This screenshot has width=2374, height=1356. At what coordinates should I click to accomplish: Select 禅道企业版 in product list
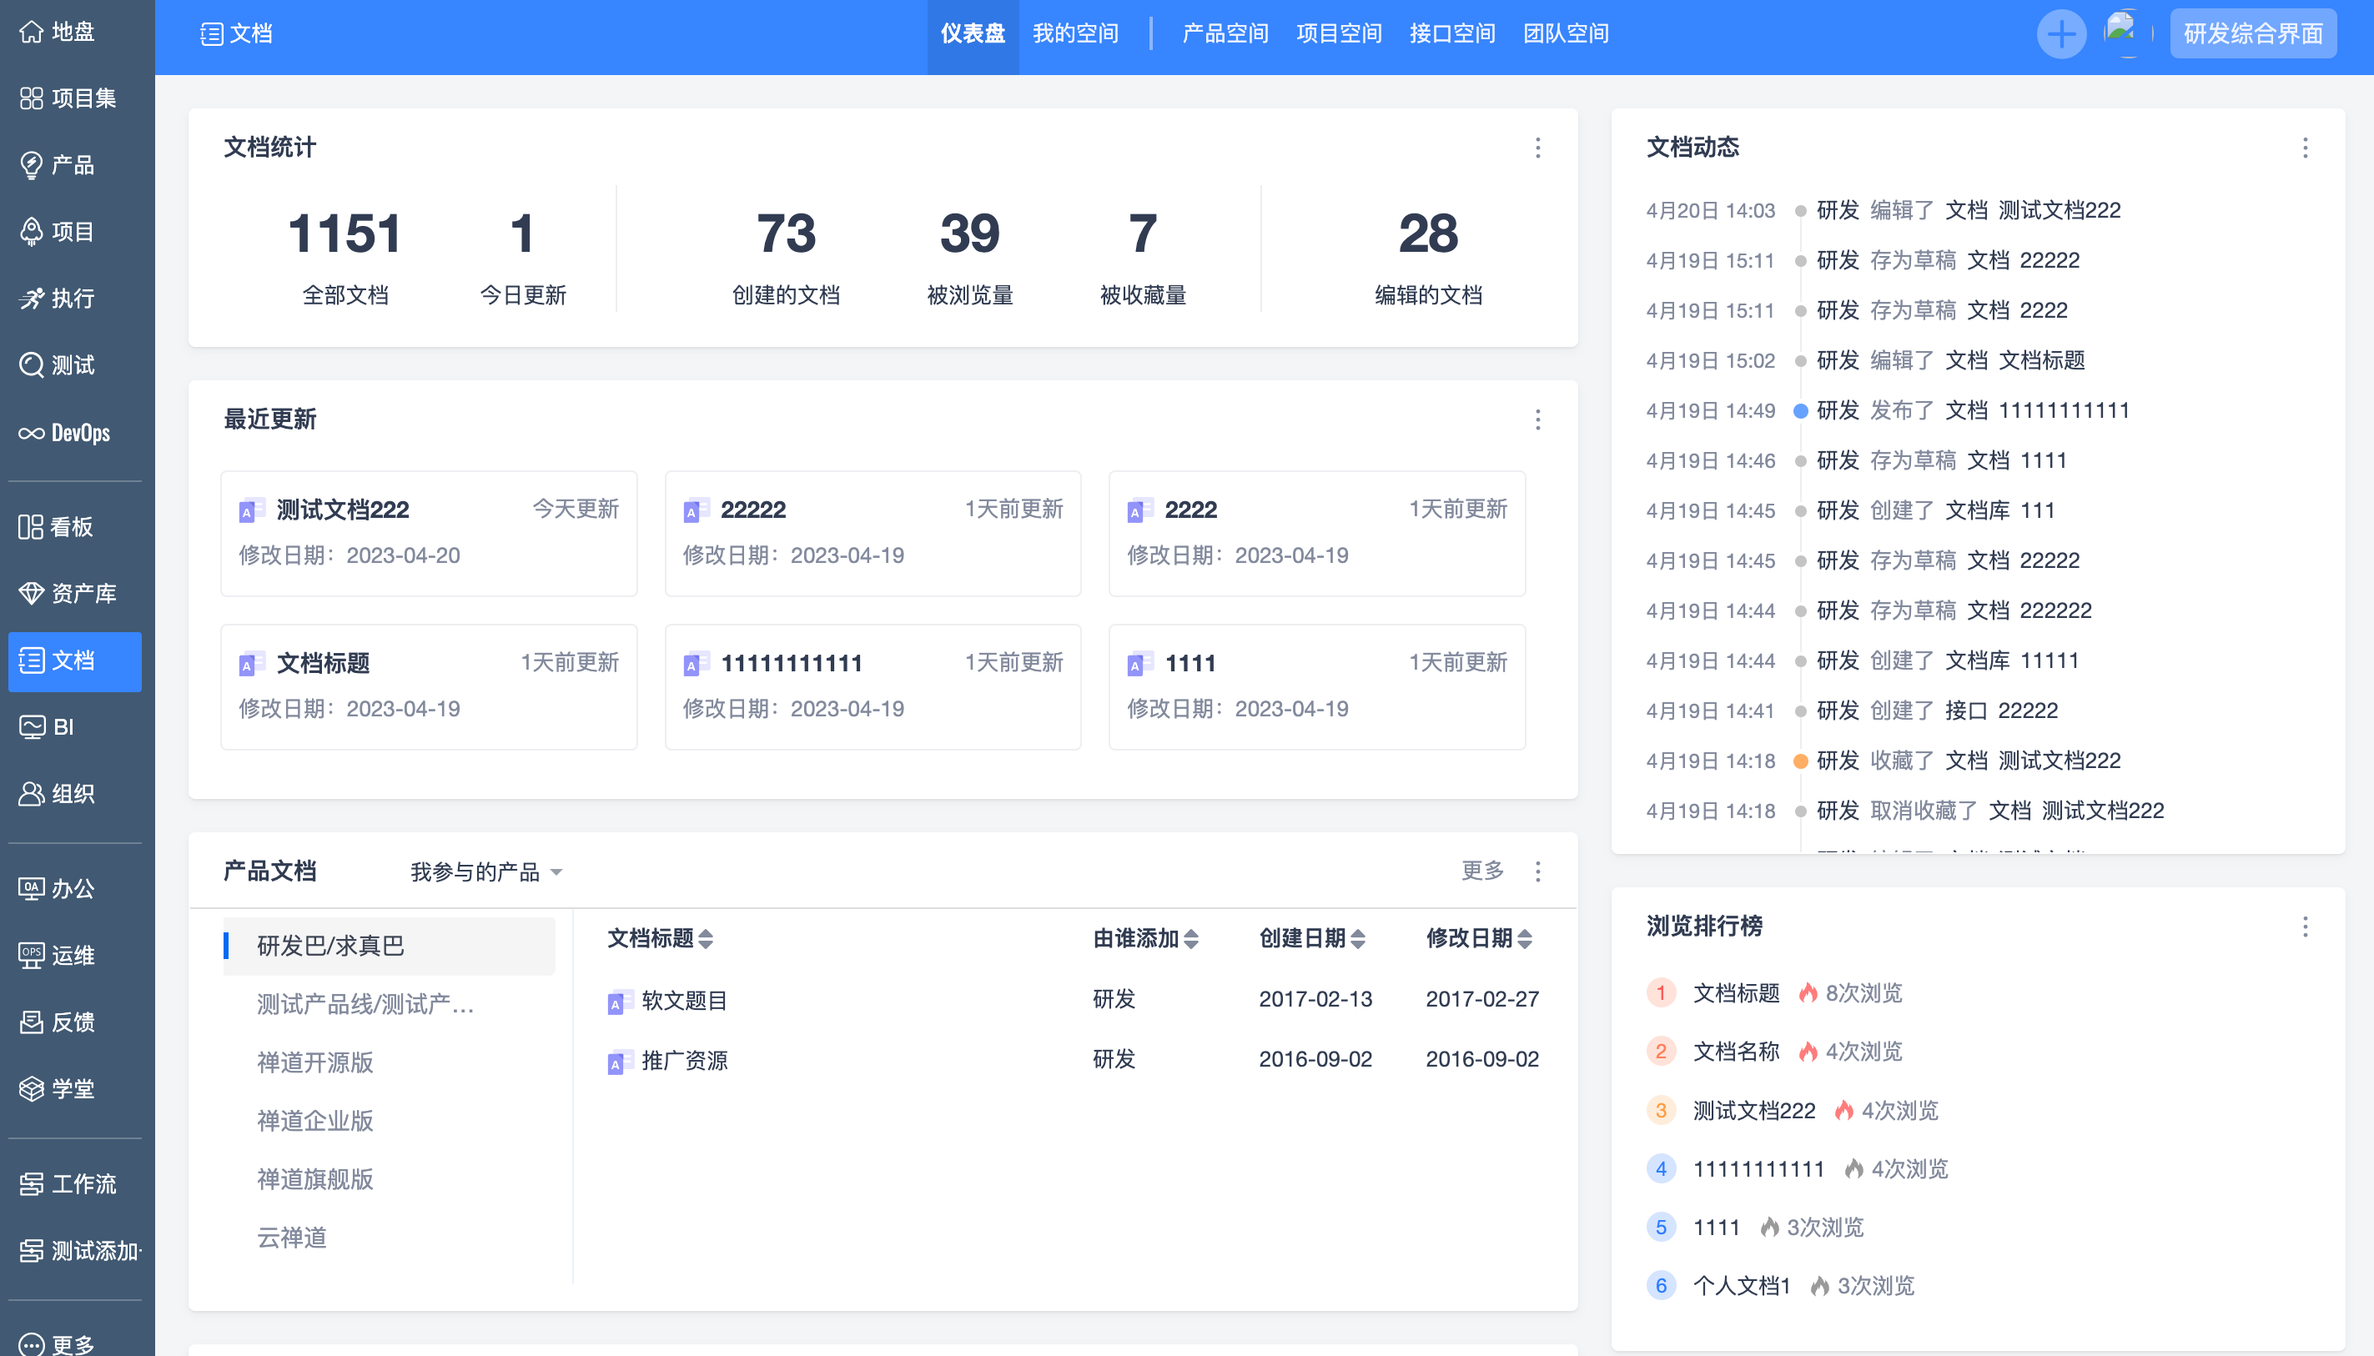[x=314, y=1120]
